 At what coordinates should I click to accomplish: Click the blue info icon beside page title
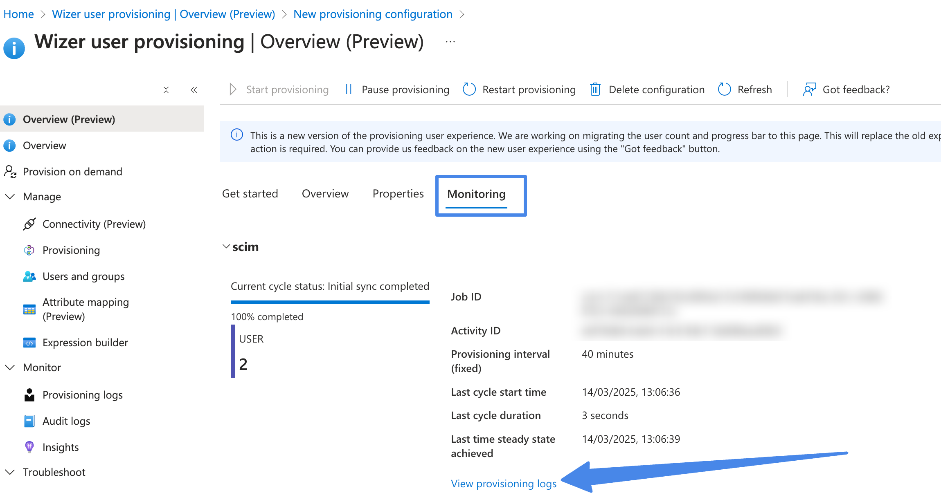[x=14, y=48]
